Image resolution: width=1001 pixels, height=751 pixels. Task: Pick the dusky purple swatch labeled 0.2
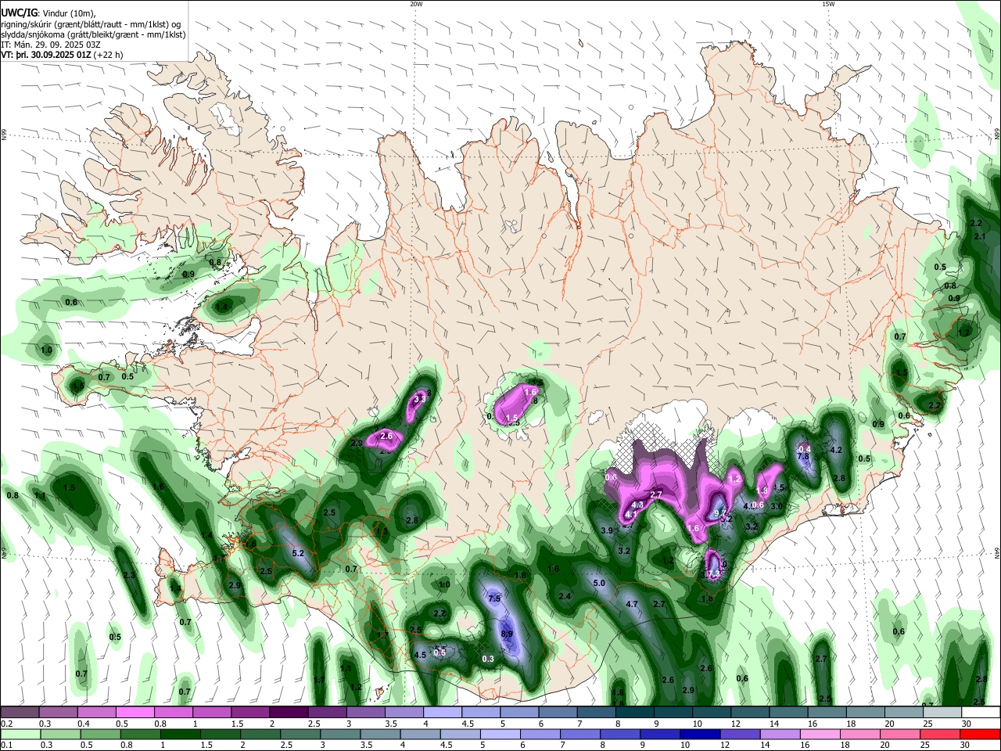point(20,712)
